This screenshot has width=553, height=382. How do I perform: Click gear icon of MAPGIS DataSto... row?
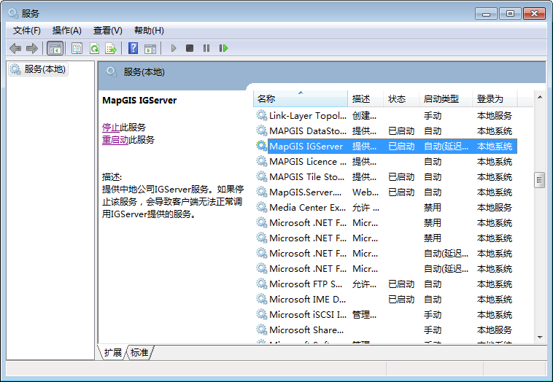point(261,130)
